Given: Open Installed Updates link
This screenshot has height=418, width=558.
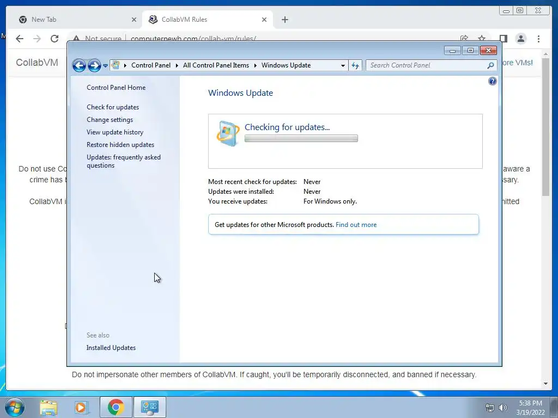Looking at the screenshot, I should click(111, 348).
